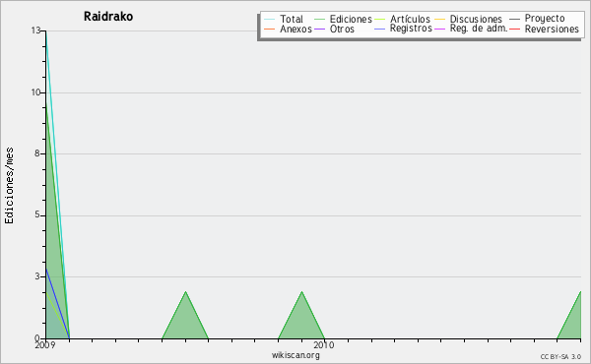Click the cyan Total color line in legend

pyautogui.click(x=270, y=19)
